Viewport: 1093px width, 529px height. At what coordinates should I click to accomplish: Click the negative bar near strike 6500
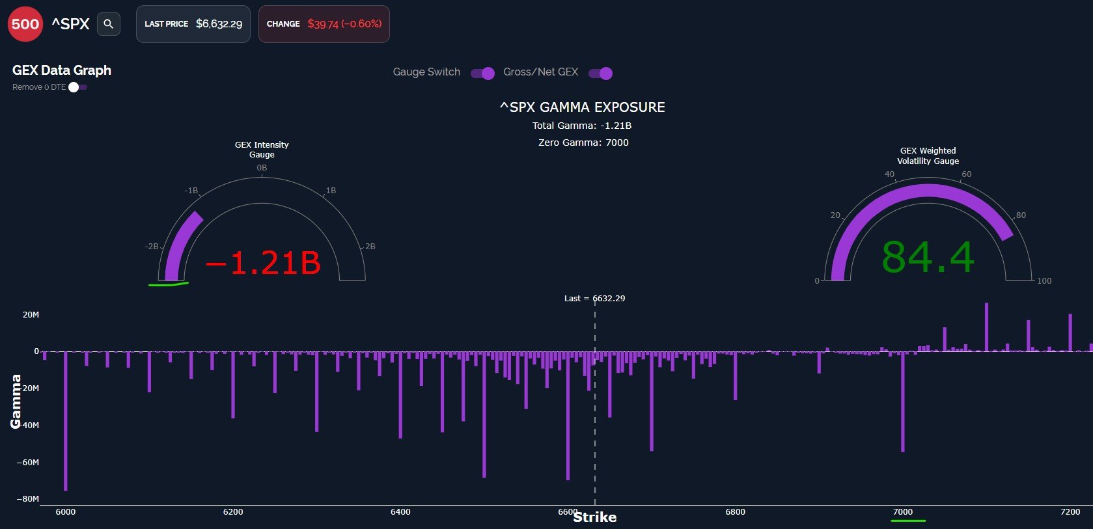(x=484, y=414)
